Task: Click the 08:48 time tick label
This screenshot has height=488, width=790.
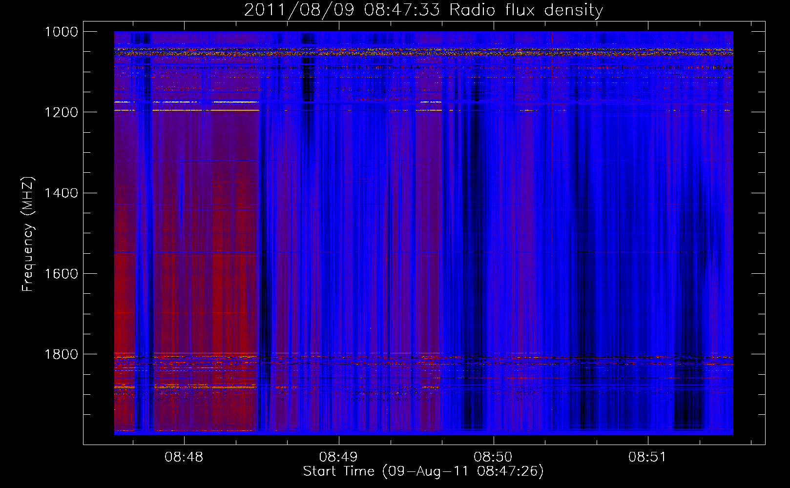Action: point(184,457)
